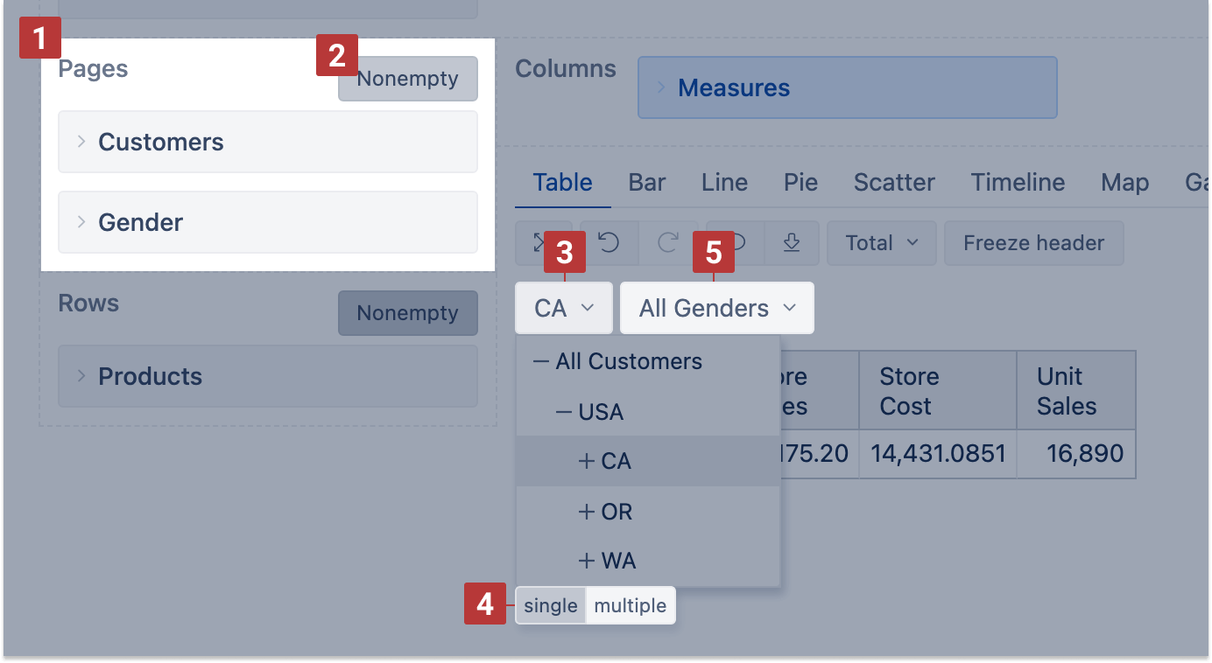Toggle Nonempty for Rows

pyautogui.click(x=407, y=313)
